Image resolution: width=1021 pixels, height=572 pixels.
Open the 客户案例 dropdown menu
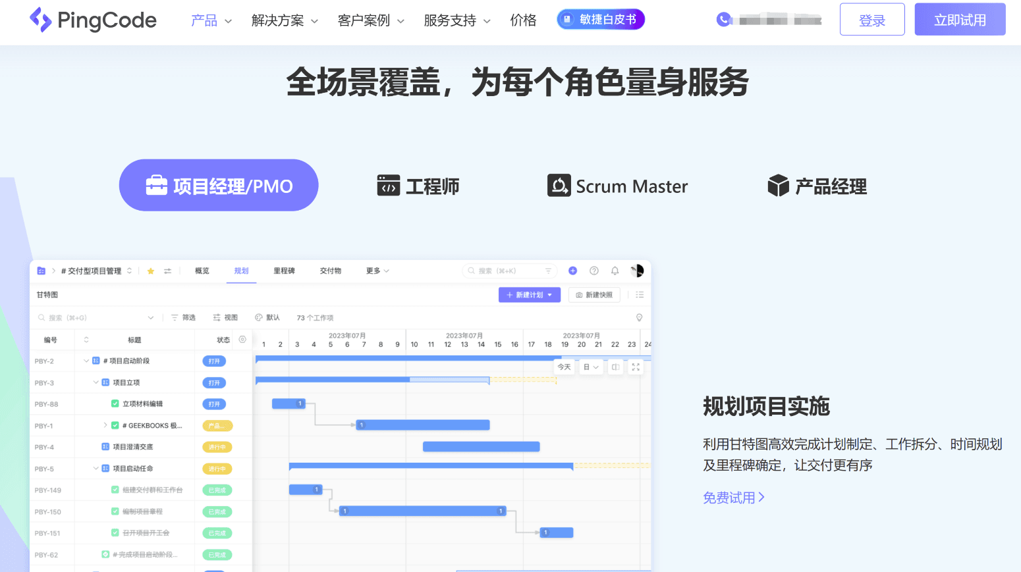(371, 20)
